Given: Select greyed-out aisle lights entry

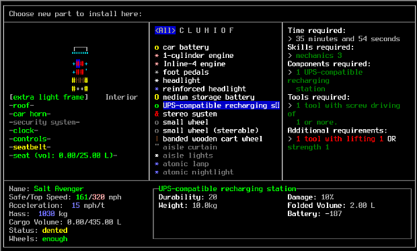Looking at the screenshot, I should (x=188, y=155).
